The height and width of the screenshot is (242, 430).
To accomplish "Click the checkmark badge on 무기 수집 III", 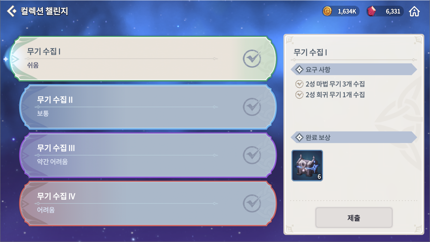I will click(252, 155).
